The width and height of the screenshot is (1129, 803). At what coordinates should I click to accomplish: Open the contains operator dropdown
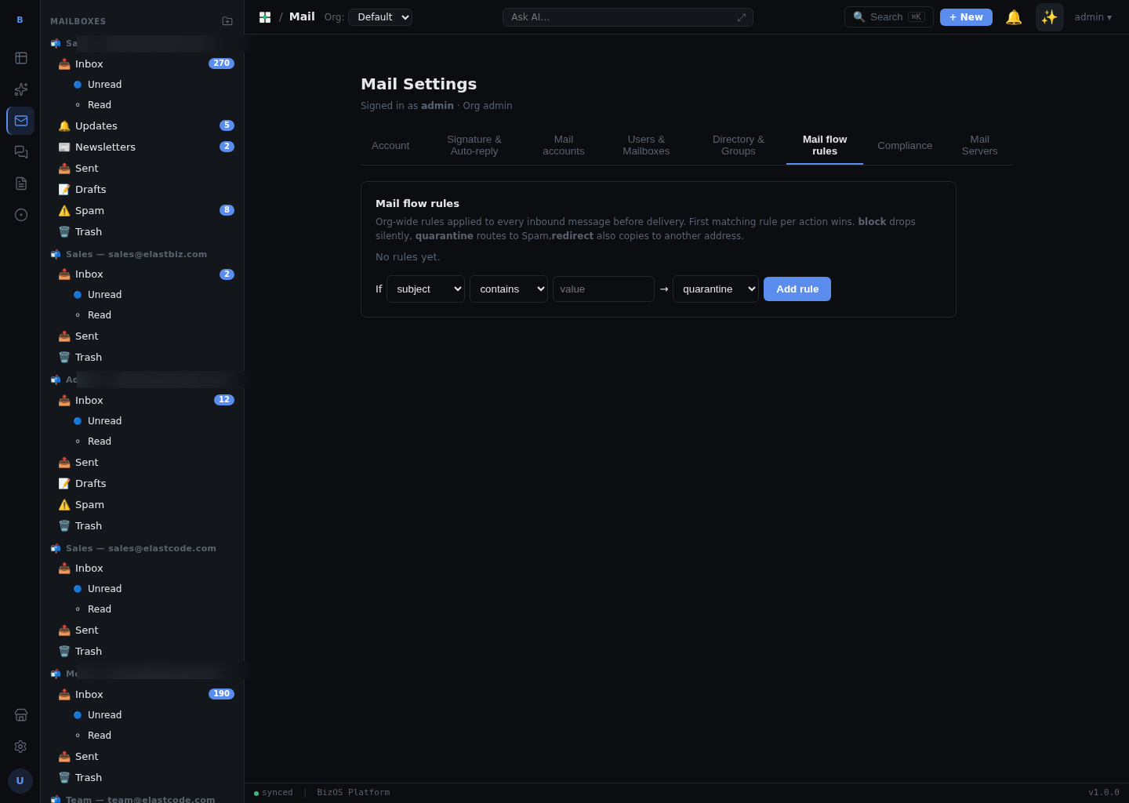(509, 289)
